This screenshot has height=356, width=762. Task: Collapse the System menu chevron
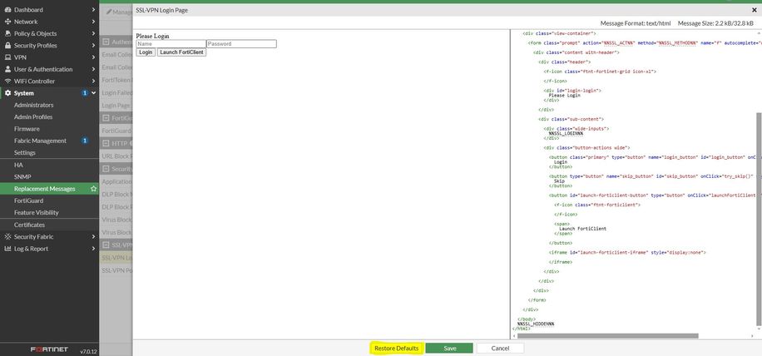tap(93, 93)
